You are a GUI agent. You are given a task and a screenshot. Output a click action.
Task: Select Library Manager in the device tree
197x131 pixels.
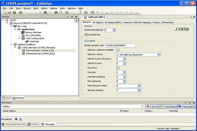[33, 32]
